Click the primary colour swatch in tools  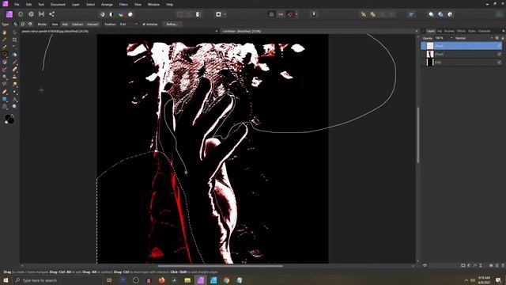coord(7,118)
